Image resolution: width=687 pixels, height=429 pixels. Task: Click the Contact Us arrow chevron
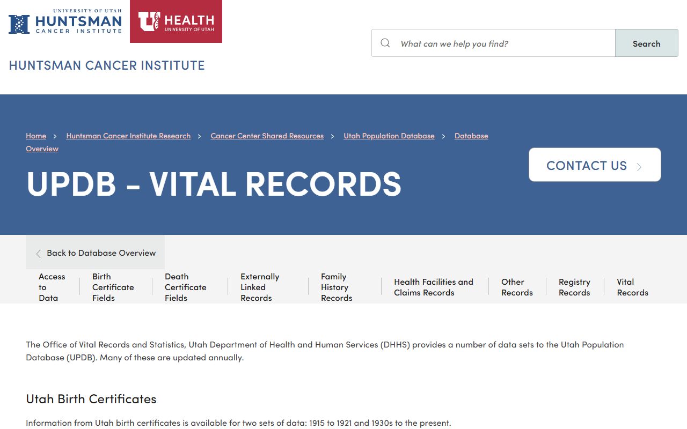(639, 167)
